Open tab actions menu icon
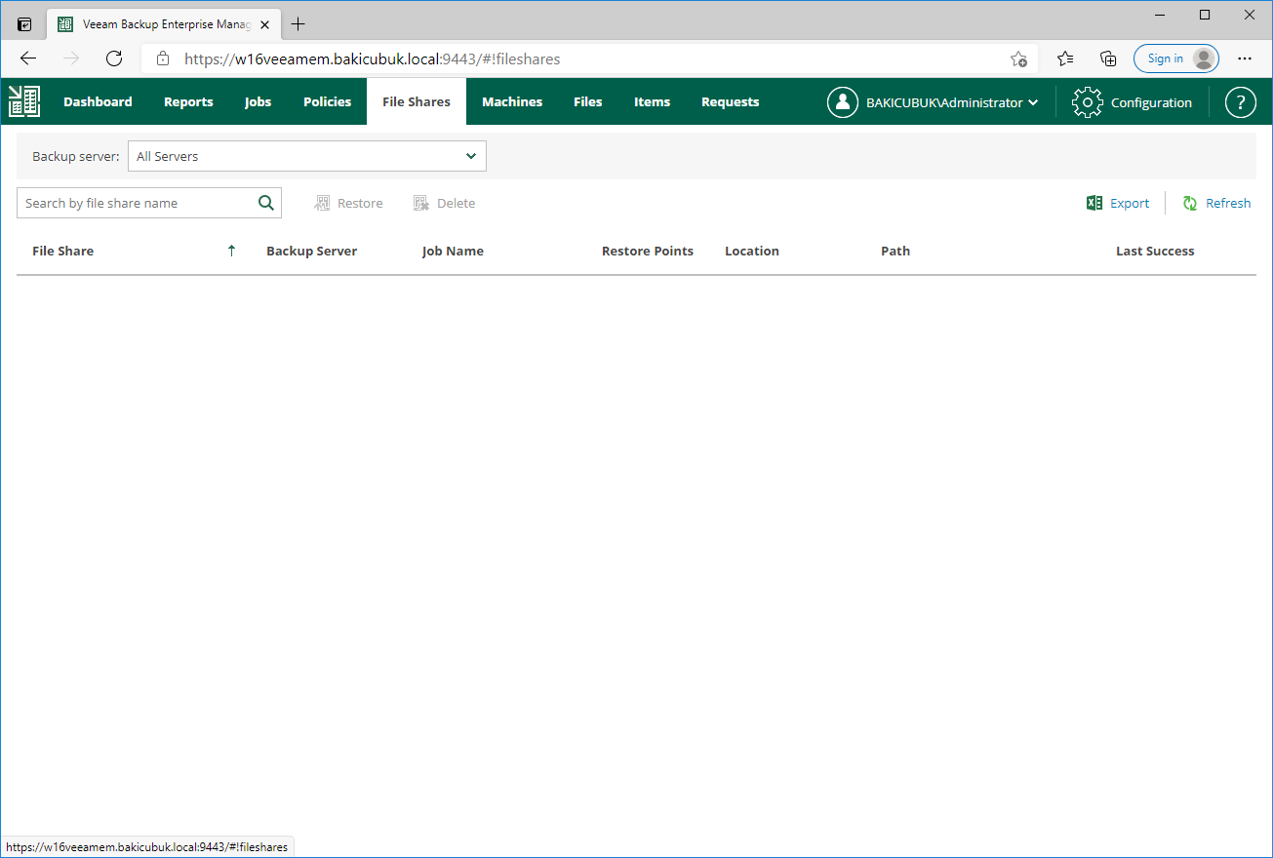The image size is (1273, 858). [x=24, y=24]
